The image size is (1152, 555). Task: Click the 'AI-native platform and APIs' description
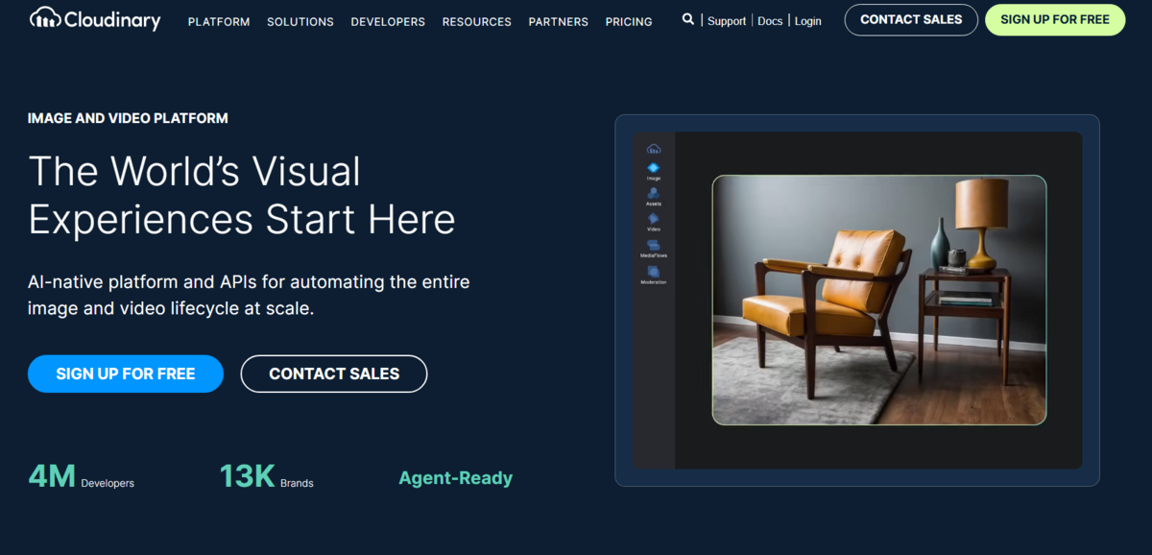click(x=249, y=296)
